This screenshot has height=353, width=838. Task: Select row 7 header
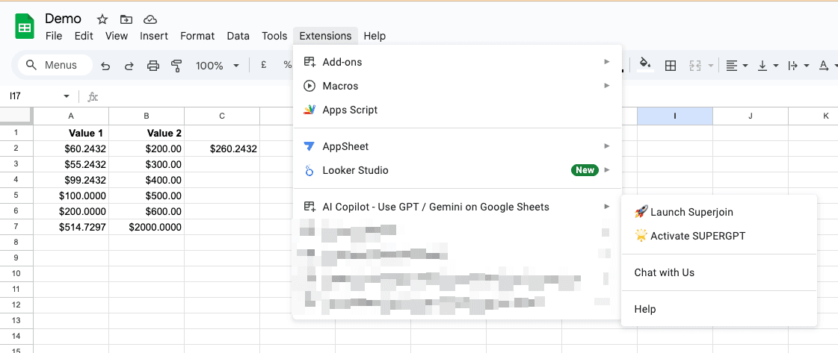click(x=16, y=227)
